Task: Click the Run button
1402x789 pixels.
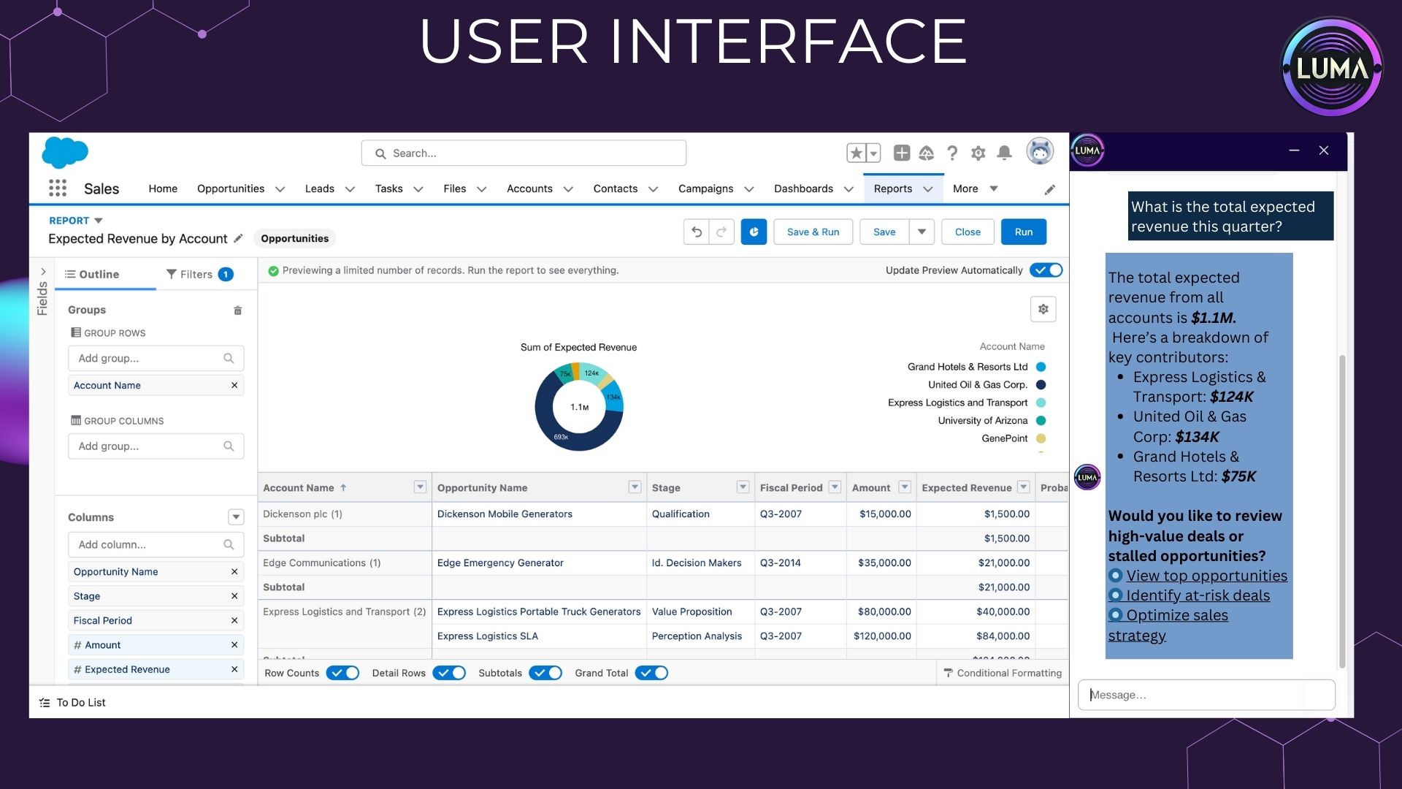Action: point(1023,232)
